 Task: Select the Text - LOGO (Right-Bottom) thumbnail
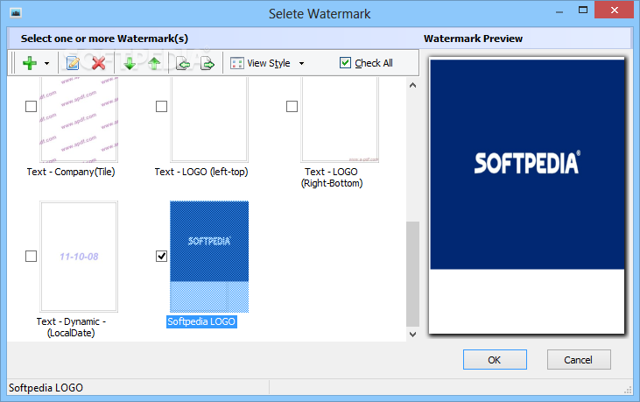[x=340, y=120]
